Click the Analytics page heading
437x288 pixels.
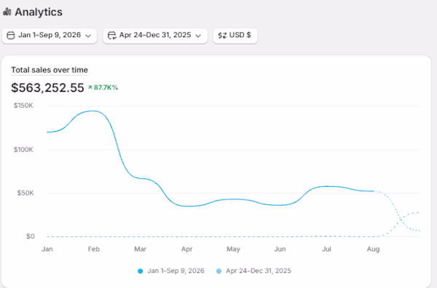click(39, 12)
